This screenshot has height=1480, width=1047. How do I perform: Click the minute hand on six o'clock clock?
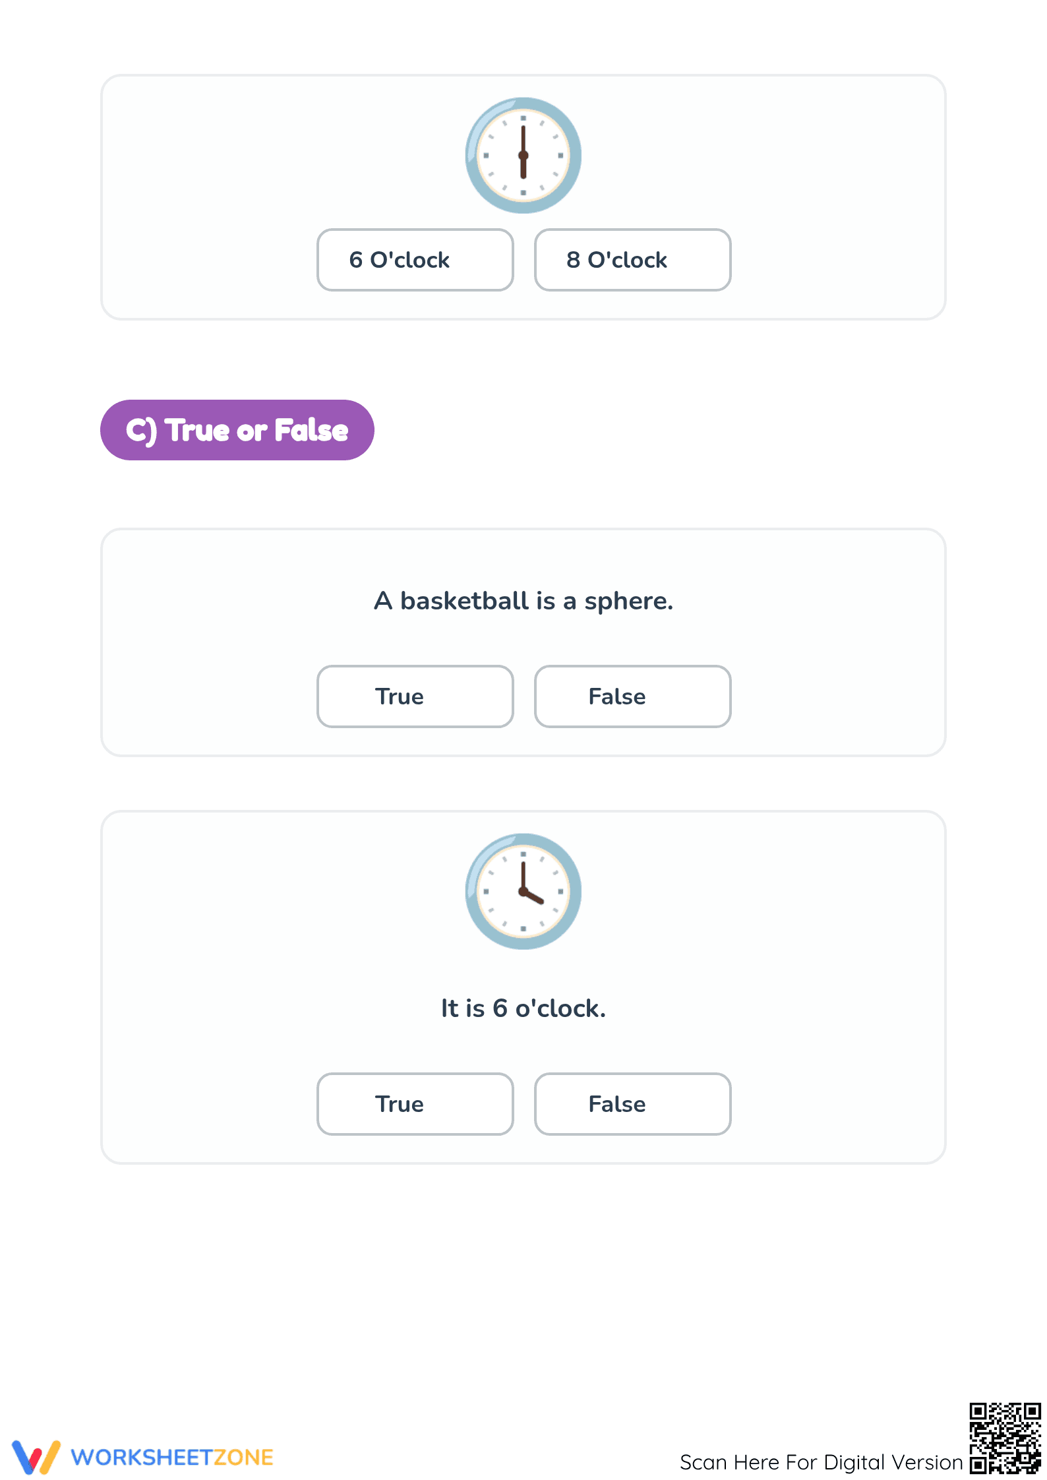tap(523, 140)
